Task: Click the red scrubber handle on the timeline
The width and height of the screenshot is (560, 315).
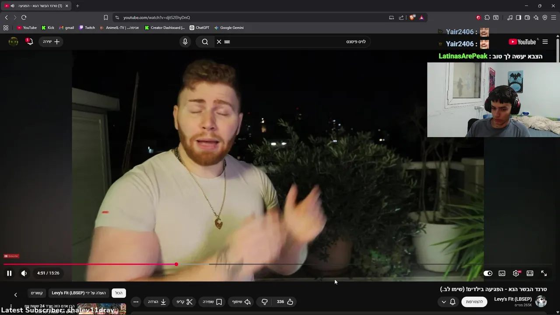Action: click(176, 264)
